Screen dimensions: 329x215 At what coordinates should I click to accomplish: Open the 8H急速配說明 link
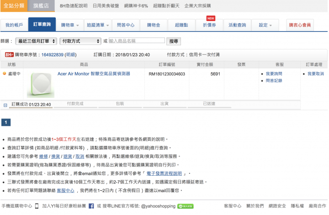(74, 6)
